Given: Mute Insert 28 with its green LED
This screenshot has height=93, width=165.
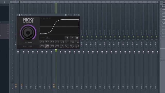Looking at the screenshot, I should 147,37.
